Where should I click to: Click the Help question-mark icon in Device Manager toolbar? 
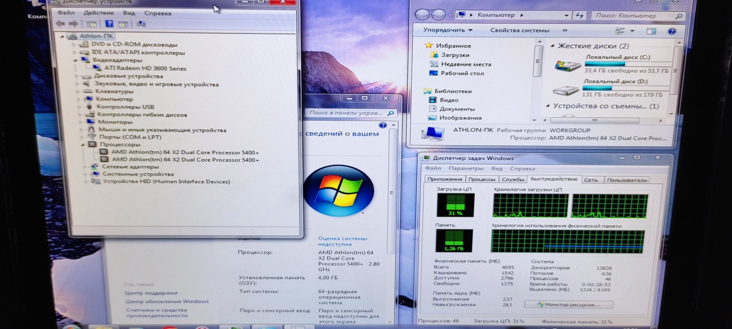109,24
